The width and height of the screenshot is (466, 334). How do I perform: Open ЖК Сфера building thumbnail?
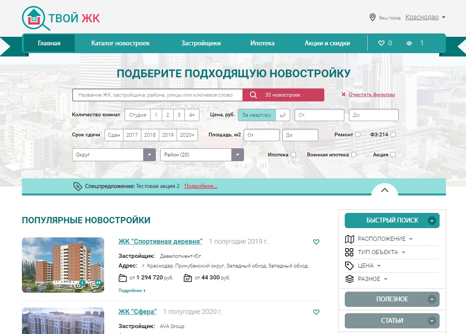tap(63, 321)
